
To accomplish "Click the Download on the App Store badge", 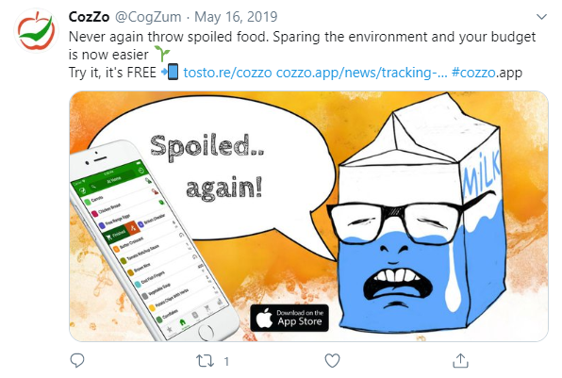I will 289,318.
